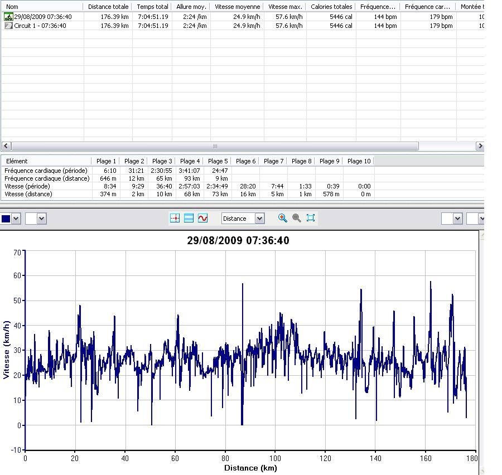Click the white swatch left of the chart tools

tap(31, 219)
